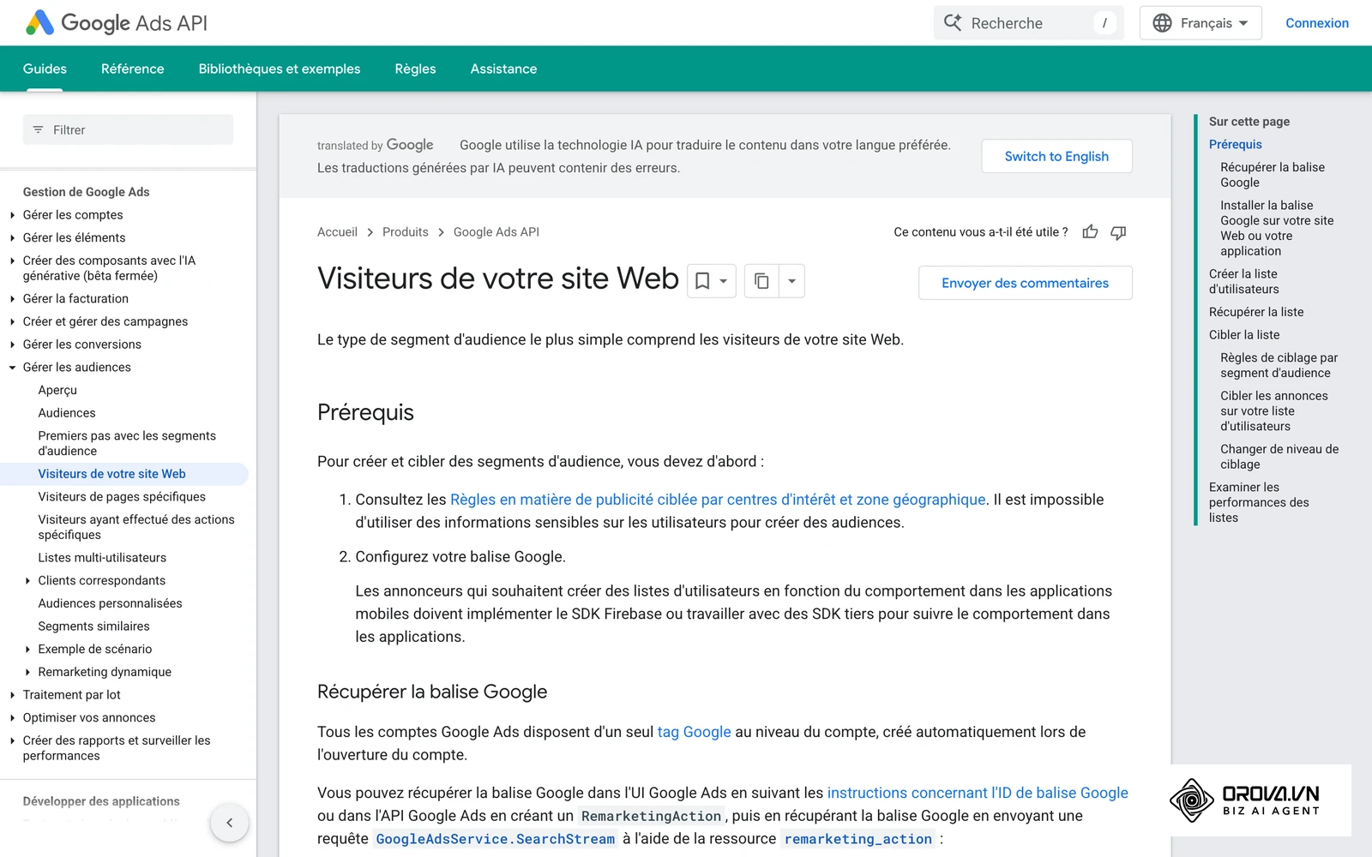Open Segments similaires sidebar item
1372x857 pixels.
[93, 626]
